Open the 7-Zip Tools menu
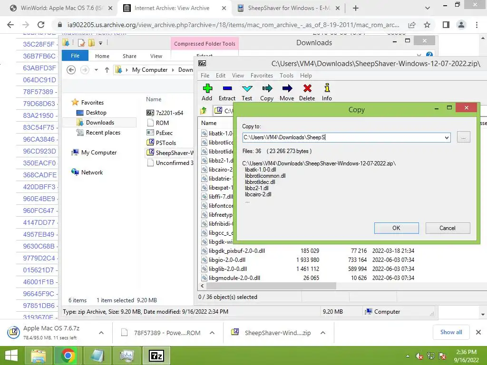487x365 pixels. coord(286,76)
